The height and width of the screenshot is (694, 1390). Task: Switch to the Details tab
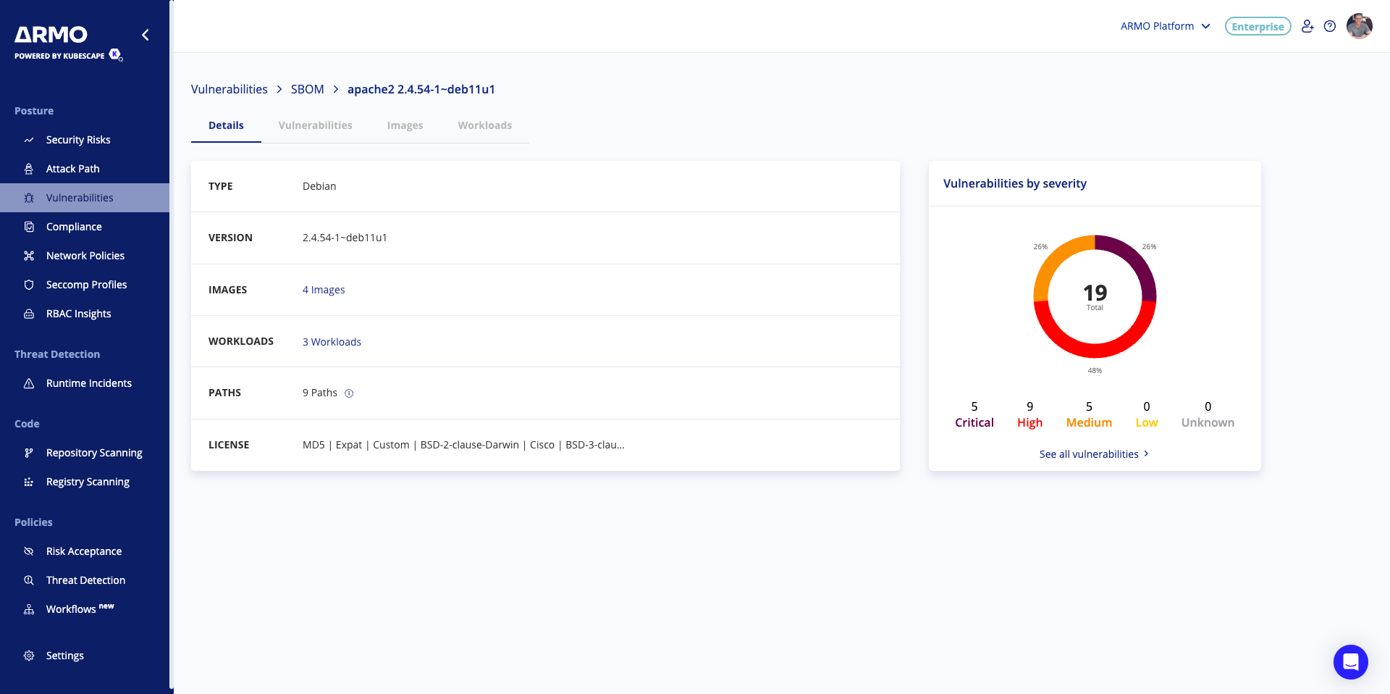coord(226,125)
